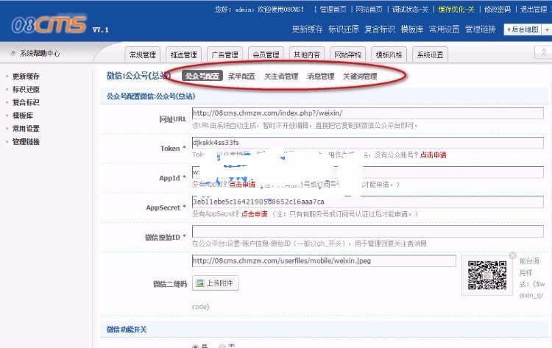Image resolution: width=552 pixels, height=348 pixels.
Task: Switch to the 推送管理 tab
Action: tap(184, 55)
